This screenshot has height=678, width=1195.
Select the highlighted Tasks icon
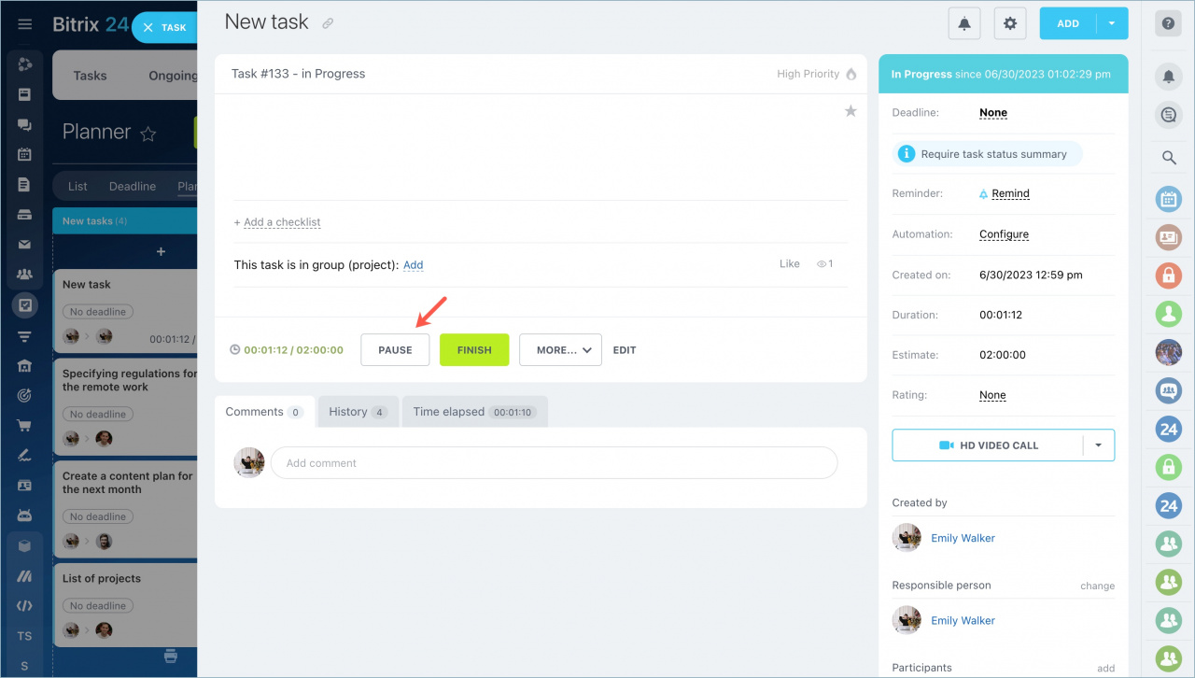coord(24,304)
